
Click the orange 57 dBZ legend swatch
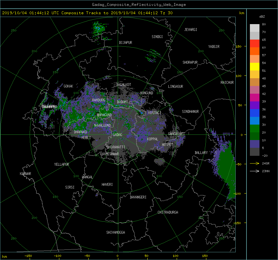[255, 51]
